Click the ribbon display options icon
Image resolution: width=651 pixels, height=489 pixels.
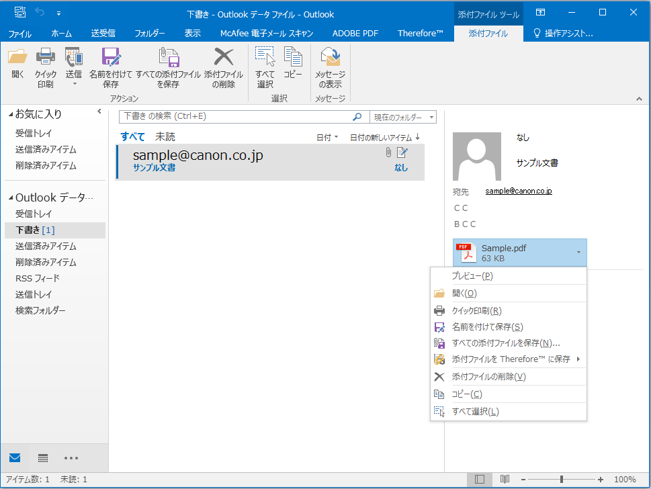(540, 12)
